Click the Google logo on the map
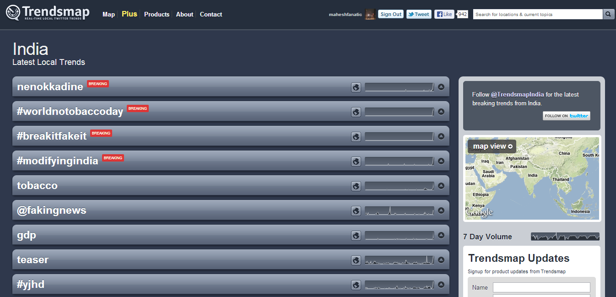The width and height of the screenshot is (616, 297). click(480, 212)
